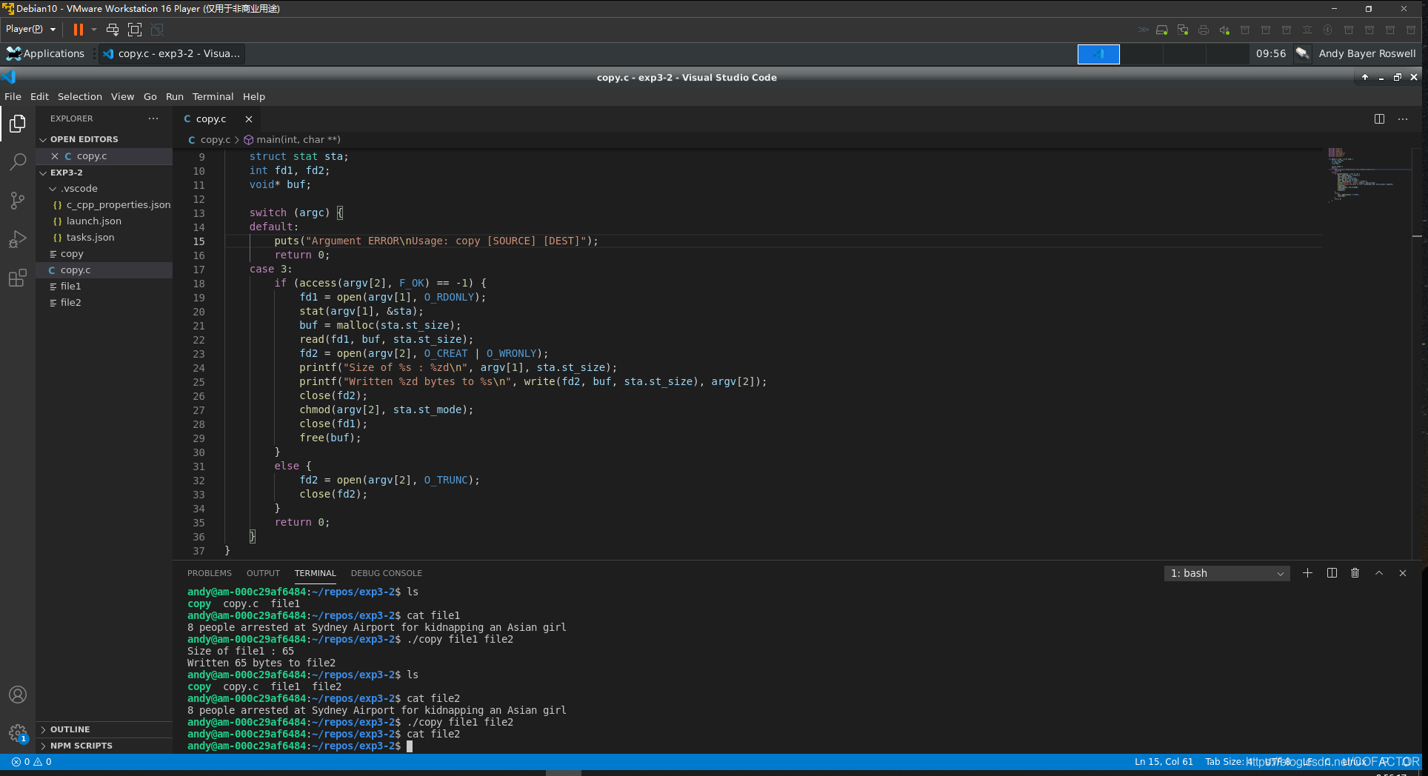This screenshot has height=776, width=1428.
Task: Switch to the Debug Console tab
Action: point(386,574)
